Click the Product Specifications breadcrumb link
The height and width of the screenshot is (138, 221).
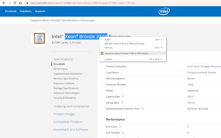click(65, 20)
